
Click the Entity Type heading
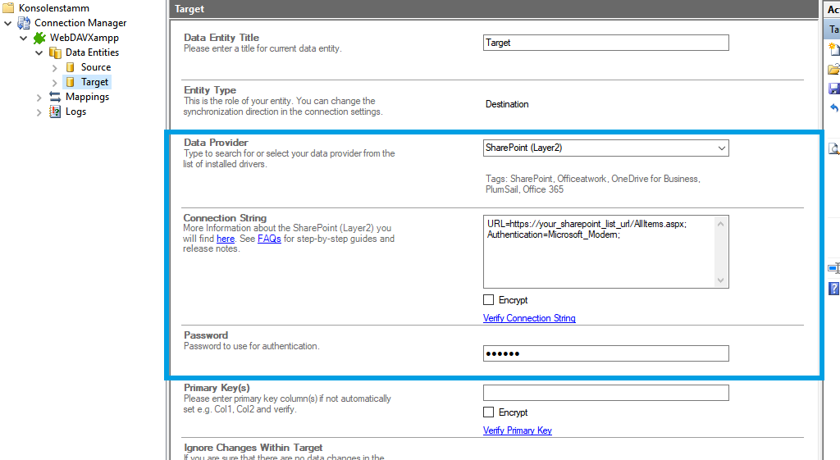(x=210, y=90)
